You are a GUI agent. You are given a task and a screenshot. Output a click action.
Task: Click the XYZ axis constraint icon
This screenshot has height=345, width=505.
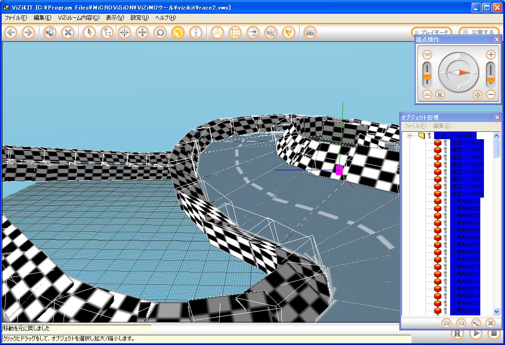tap(195, 32)
